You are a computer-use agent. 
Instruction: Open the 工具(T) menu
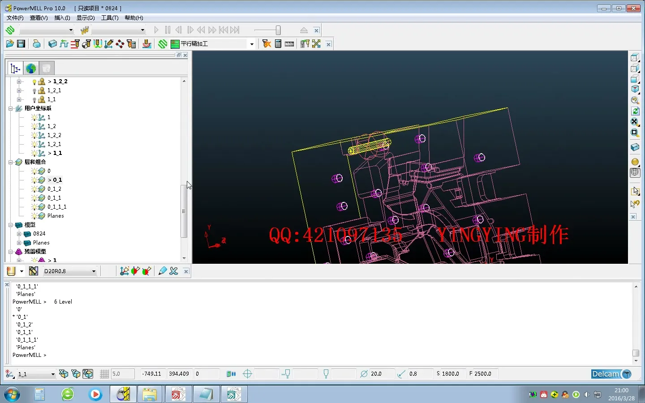[109, 18]
